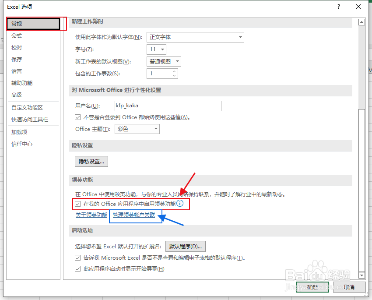Open 快速访问工具栏 settings

30,120
